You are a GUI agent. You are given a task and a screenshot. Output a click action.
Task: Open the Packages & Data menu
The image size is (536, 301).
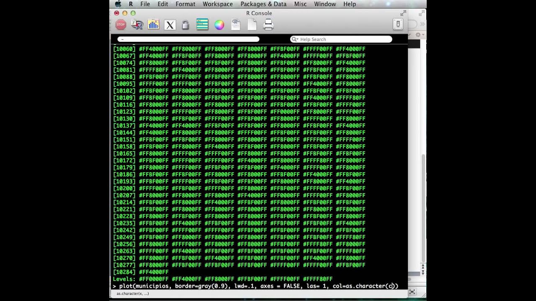pyautogui.click(x=263, y=4)
